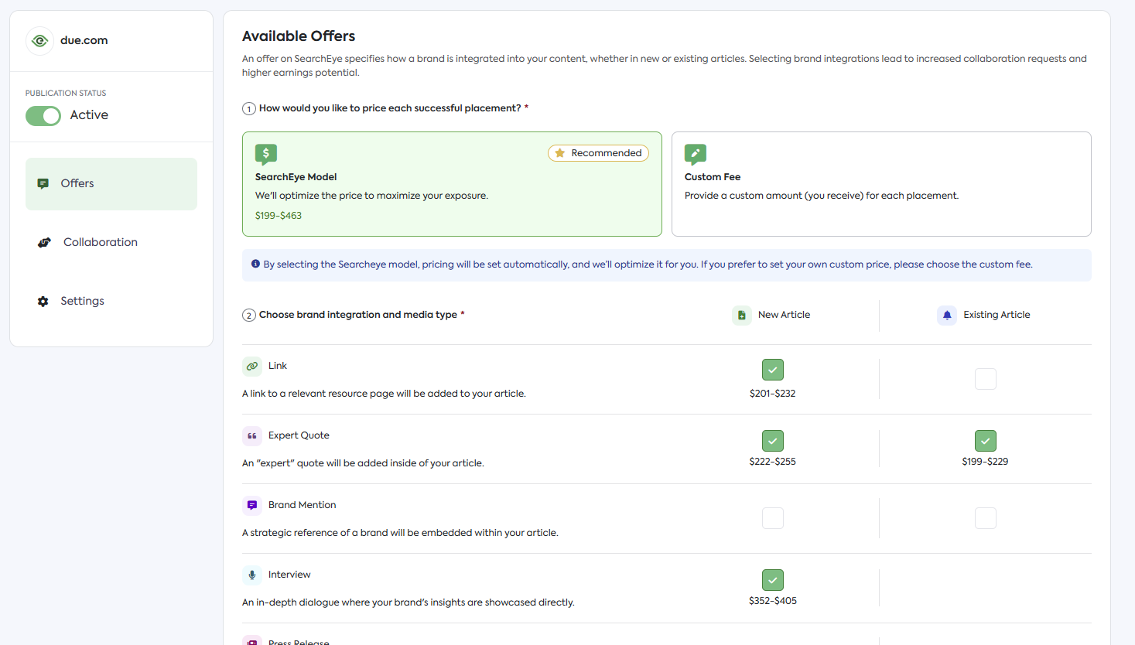Image resolution: width=1135 pixels, height=645 pixels.
Task: Click the $199-$463 price range
Action: 279,216
